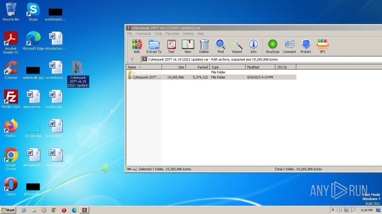Select the Opera desktop shortcut

[x=11, y=187]
